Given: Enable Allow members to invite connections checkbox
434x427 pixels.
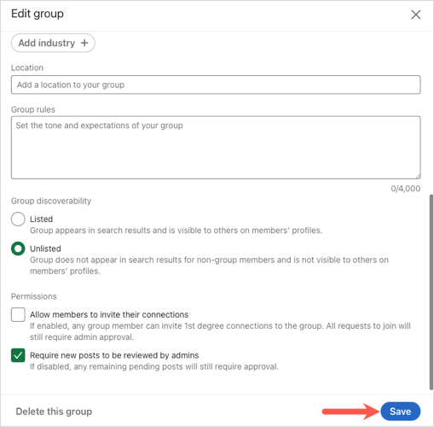Looking at the screenshot, I should point(18,314).
